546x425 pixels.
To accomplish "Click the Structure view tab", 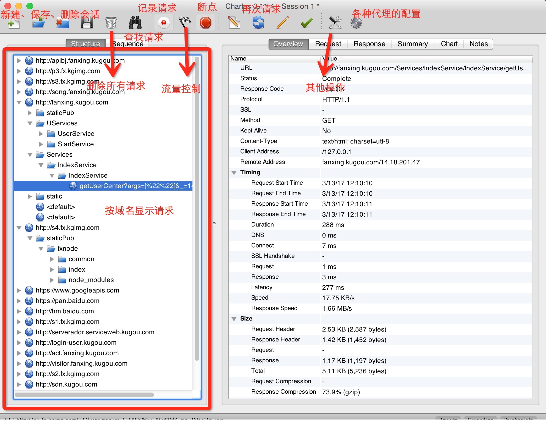I will point(86,44).
